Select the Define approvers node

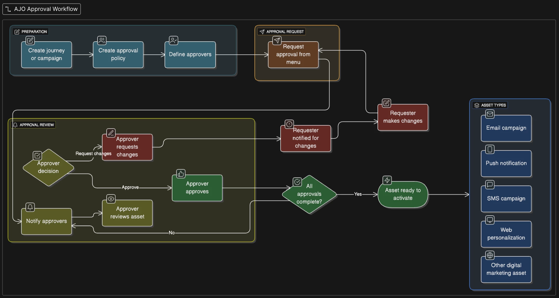[x=190, y=55]
